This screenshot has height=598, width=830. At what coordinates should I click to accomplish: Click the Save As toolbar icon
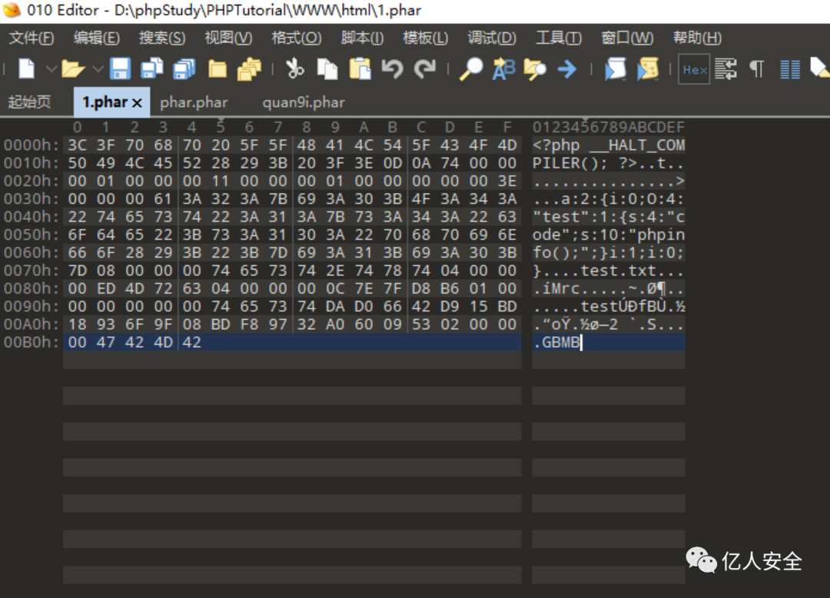pyautogui.click(x=152, y=69)
